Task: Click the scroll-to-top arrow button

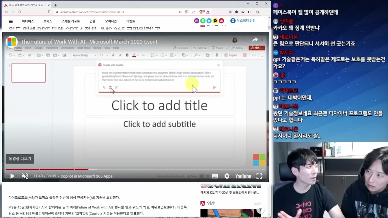Action: (260, 210)
